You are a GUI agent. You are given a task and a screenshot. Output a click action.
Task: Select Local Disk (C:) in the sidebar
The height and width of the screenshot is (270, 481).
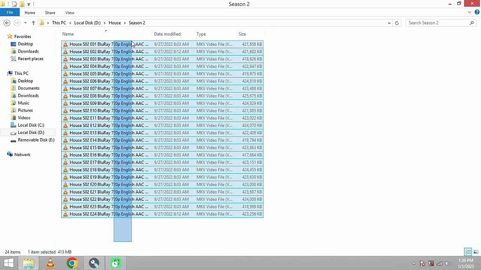pyautogui.click(x=31, y=125)
